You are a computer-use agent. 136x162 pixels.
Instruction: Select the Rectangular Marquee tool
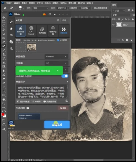click(x=4, y=21)
